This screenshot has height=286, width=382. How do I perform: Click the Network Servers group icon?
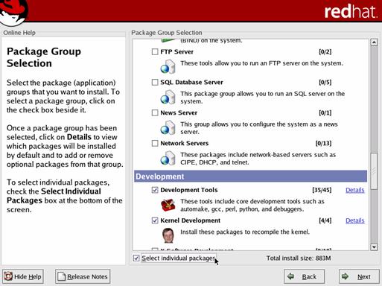tap(168, 158)
